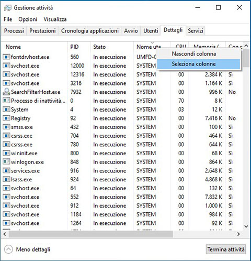The image size is (251, 261).
Task: Click the Gestione attività title bar icon
Action: (7, 8)
